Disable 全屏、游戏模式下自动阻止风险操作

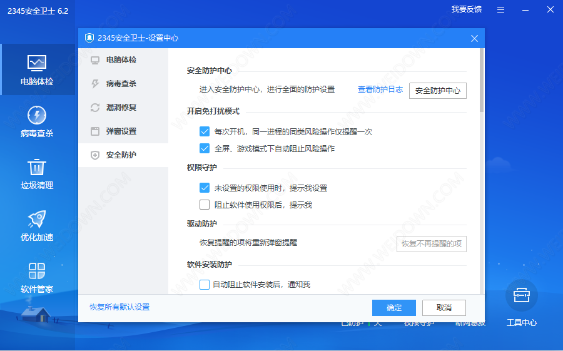pos(204,148)
